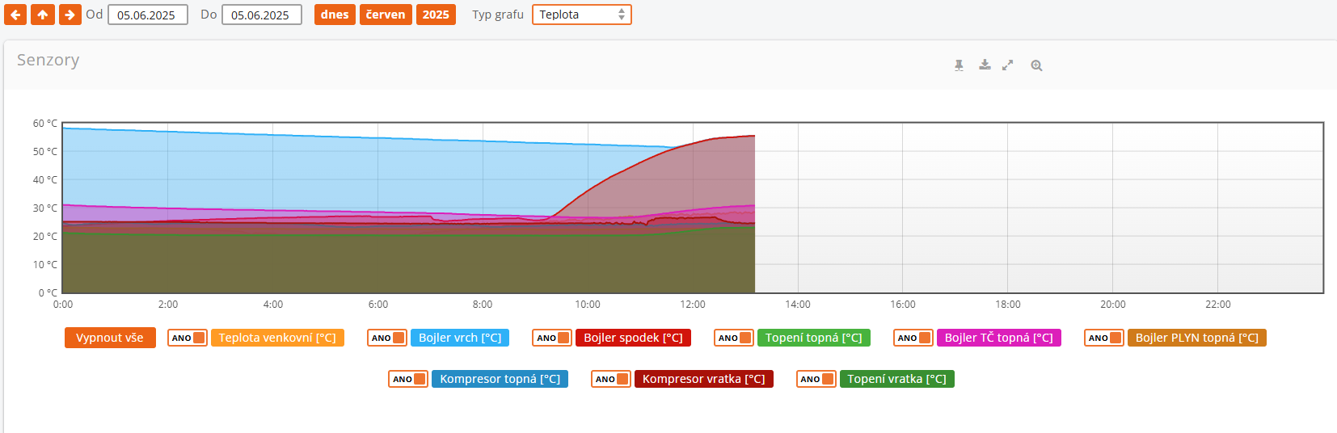Image resolution: width=1337 pixels, height=433 pixels.
Task: Turn off the Topení topná ANO switch
Action: pyautogui.click(x=734, y=338)
